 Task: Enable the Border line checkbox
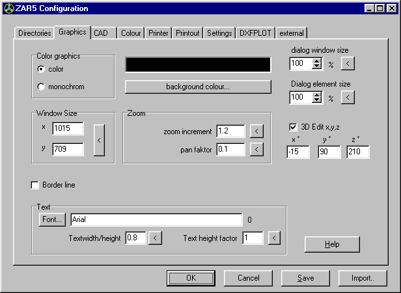point(35,186)
